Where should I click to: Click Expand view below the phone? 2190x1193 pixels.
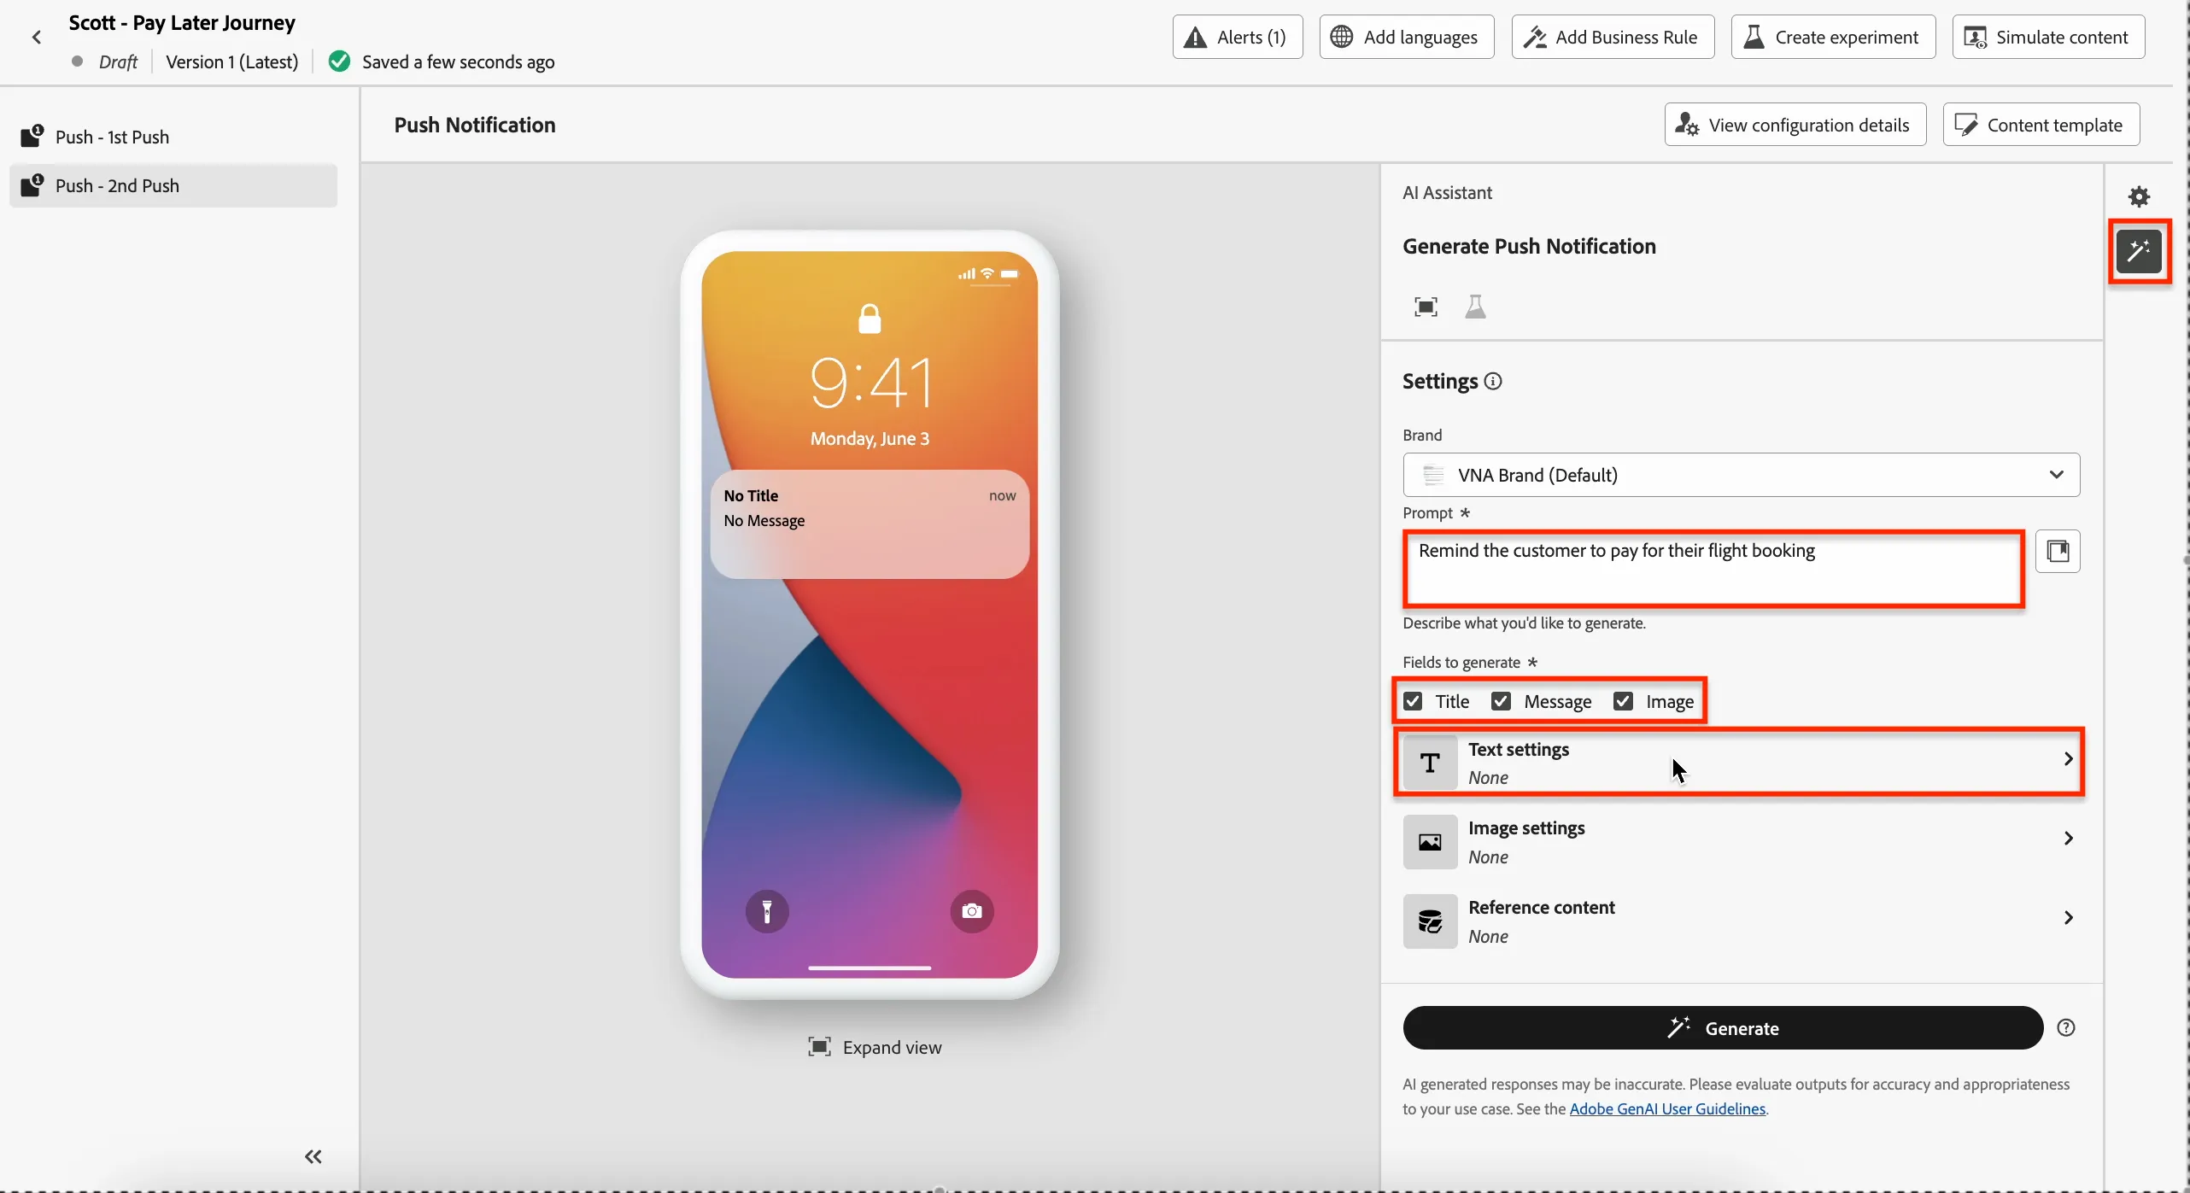pos(875,1047)
